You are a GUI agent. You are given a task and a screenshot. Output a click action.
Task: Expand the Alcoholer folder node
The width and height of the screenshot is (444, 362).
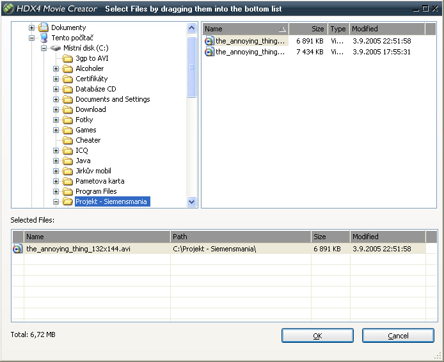pyautogui.click(x=56, y=69)
